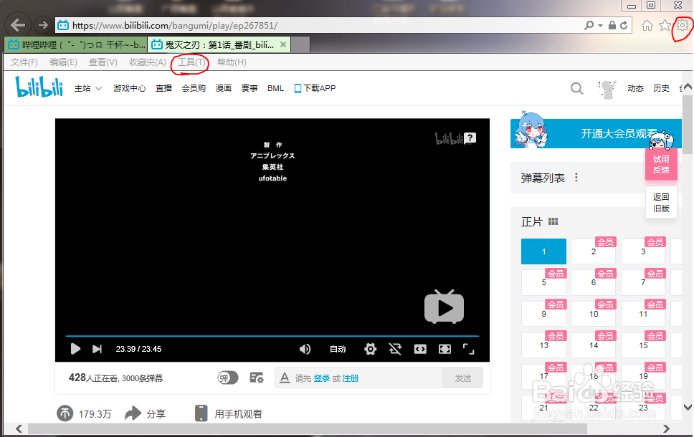The image size is (694, 437).
Task: Open favorites via the star icon
Action: [665, 26]
